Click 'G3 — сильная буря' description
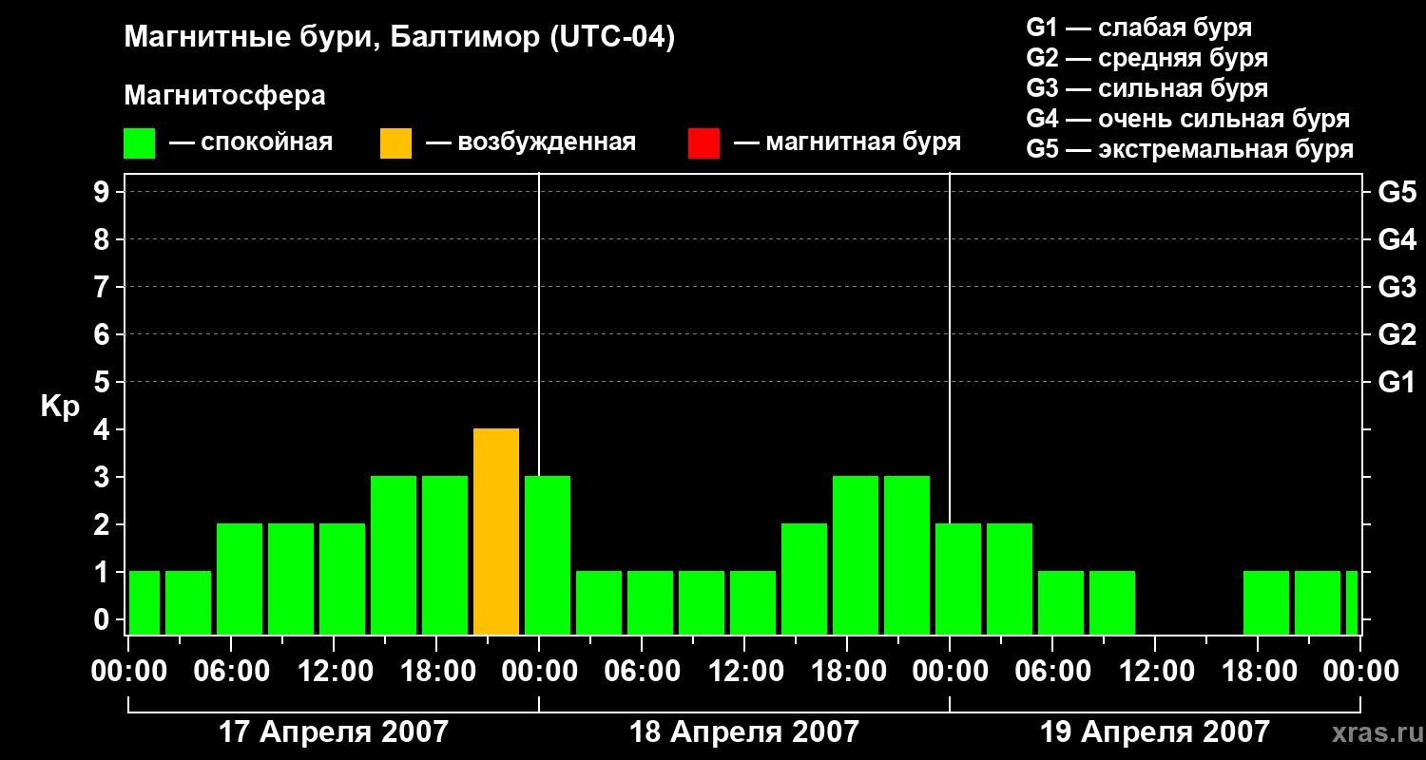Viewport: 1426px width, 760px height. [x=1147, y=88]
